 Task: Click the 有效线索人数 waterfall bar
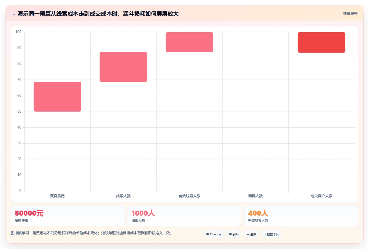click(189, 42)
